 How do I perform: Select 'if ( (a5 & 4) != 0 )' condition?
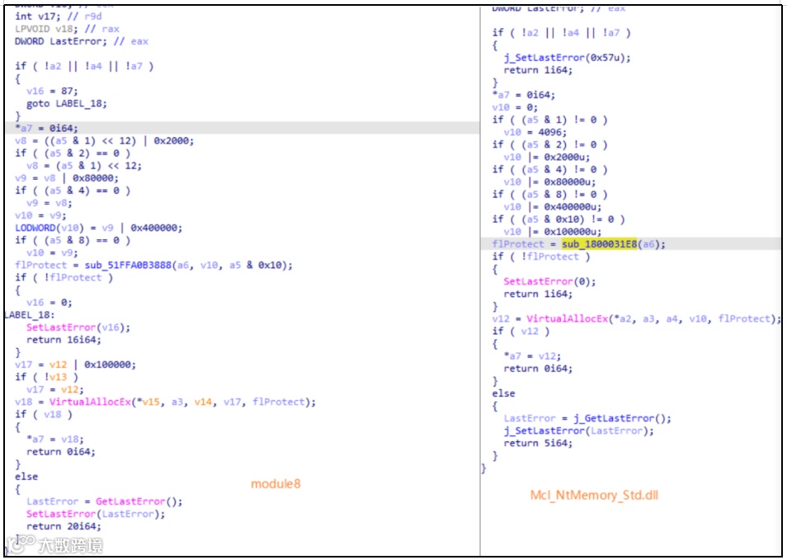tap(549, 170)
